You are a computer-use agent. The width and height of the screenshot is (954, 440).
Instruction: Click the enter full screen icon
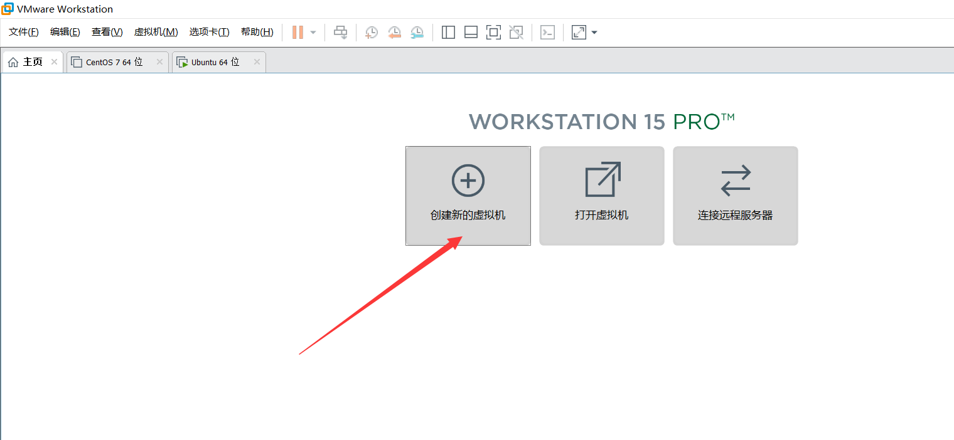[493, 32]
